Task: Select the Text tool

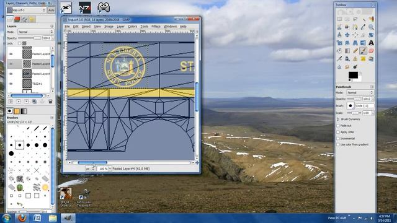Action: pyautogui.click(x=371, y=43)
